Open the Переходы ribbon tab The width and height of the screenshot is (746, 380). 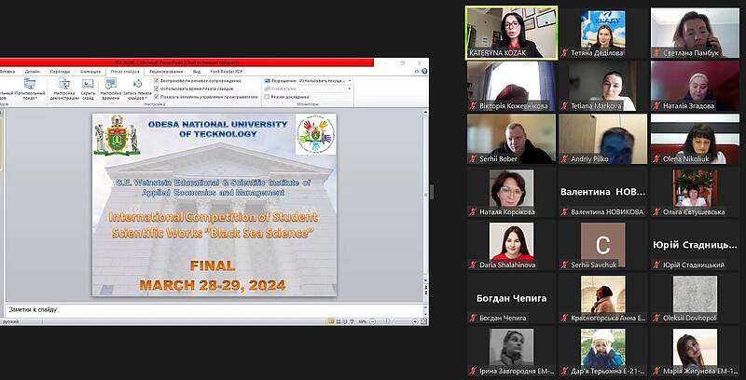point(60,71)
